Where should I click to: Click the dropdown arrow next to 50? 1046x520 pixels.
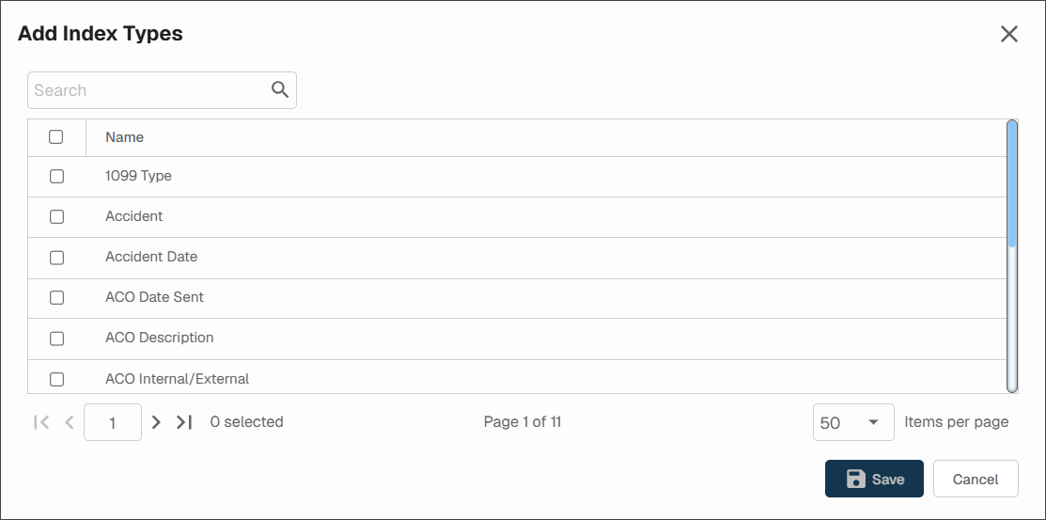click(x=872, y=422)
